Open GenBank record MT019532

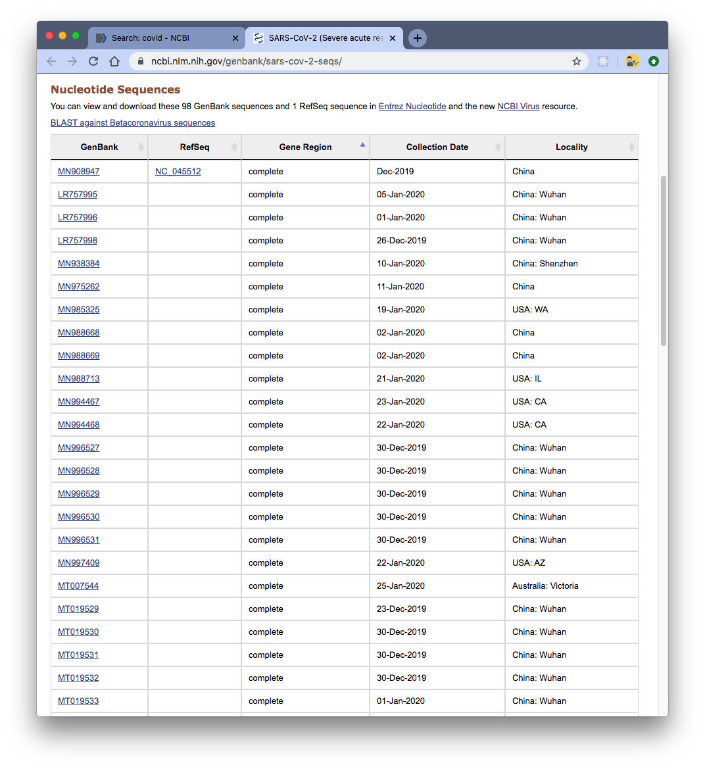tap(78, 679)
